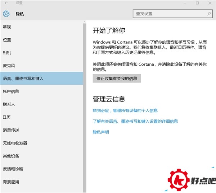Image resolution: width=216 pixels, height=193 pixels.
Task: Select 背景应用 in the sidebar
Action: pyautogui.click(x=41, y=182)
